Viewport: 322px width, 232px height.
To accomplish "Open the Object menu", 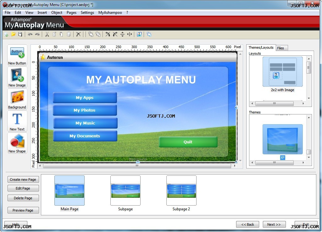I will point(57,13).
